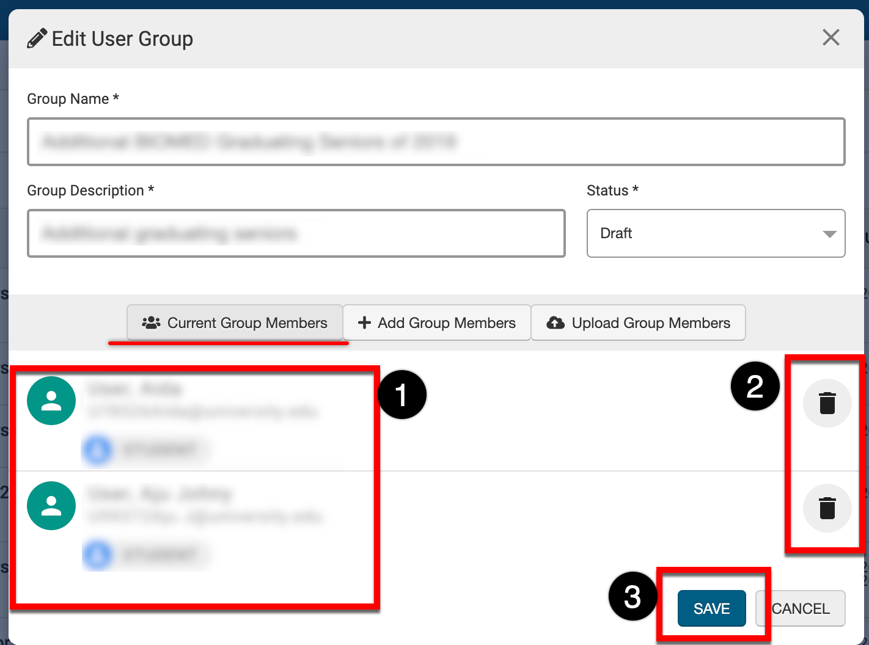This screenshot has width=869, height=645.
Task: Focus the Group Name text field
Action: pos(436,142)
